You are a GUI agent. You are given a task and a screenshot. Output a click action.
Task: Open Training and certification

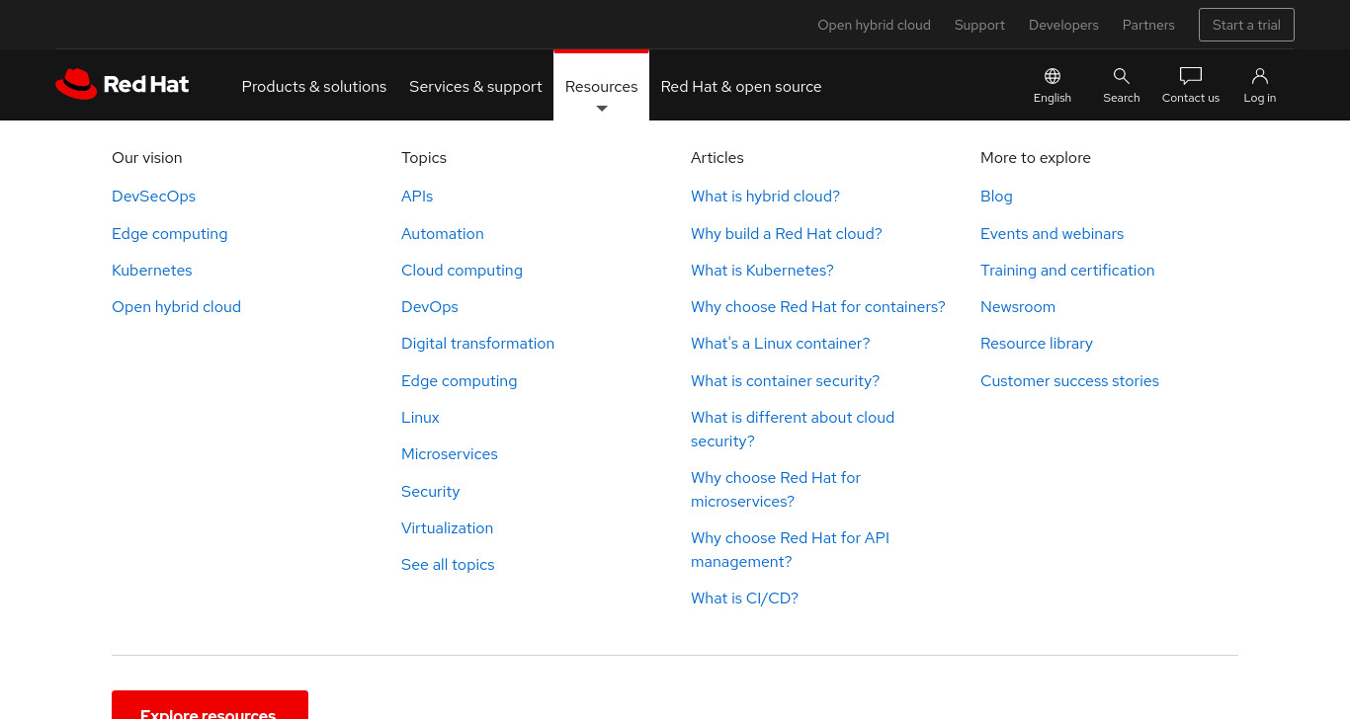tap(1067, 271)
